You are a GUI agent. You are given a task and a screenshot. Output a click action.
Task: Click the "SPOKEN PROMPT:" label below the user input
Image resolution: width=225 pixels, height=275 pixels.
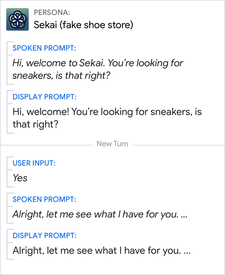(x=44, y=199)
